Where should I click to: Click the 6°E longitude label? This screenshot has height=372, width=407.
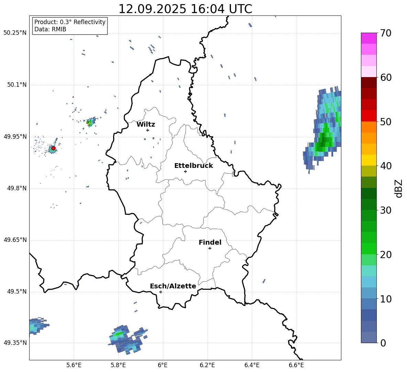(163, 365)
